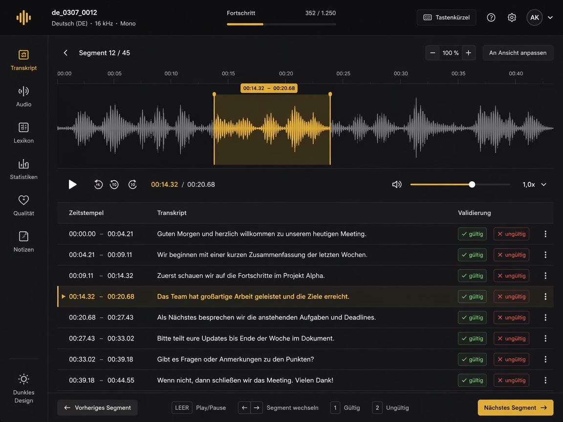Open more options for 'Zuerst schauen' row

pyautogui.click(x=545, y=275)
